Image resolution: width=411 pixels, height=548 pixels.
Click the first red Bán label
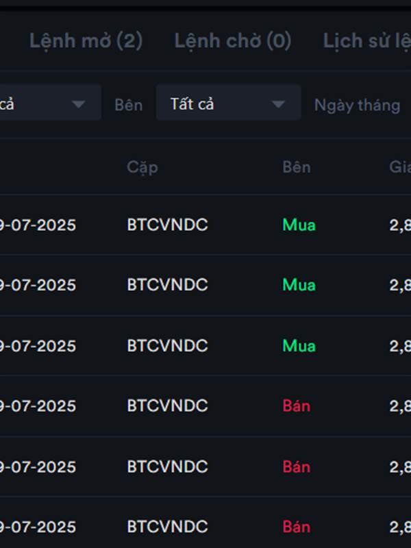(x=296, y=406)
